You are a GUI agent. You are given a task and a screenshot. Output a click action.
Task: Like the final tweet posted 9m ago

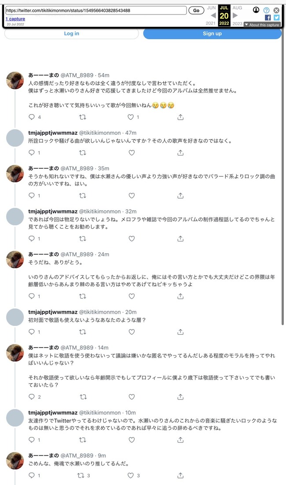(x=131, y=476)
